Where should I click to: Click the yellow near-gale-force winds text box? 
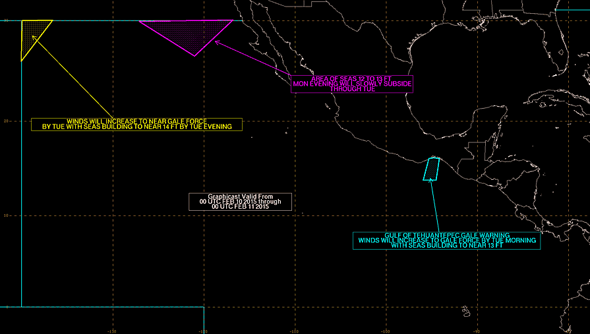[136, 125]
